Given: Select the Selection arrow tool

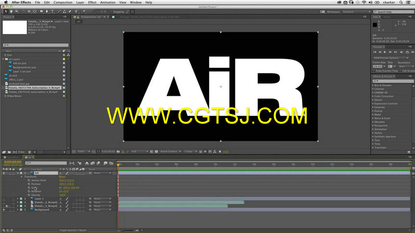Looking at the screenshot, I should tap(6, 11).
